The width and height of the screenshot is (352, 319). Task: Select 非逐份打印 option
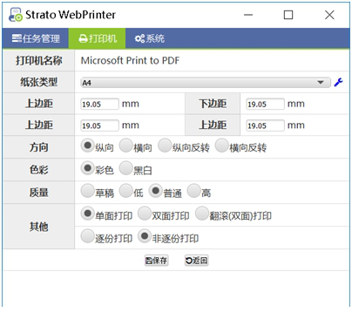tap(145, 236)
